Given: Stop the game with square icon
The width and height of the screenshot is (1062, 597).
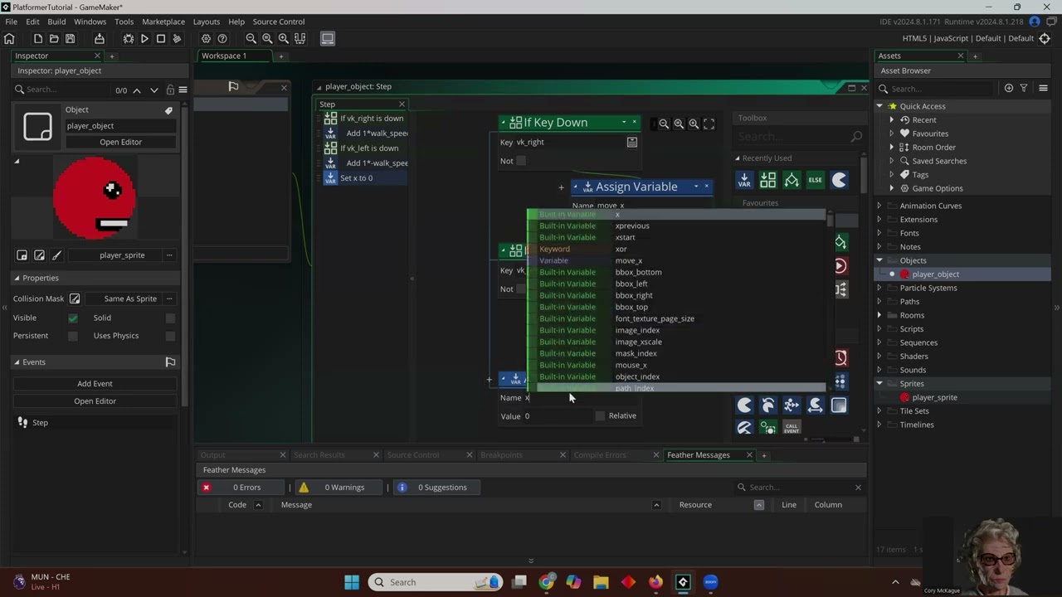Looking at the screenshot, I should pyautogui.click(x=161, y=38).
